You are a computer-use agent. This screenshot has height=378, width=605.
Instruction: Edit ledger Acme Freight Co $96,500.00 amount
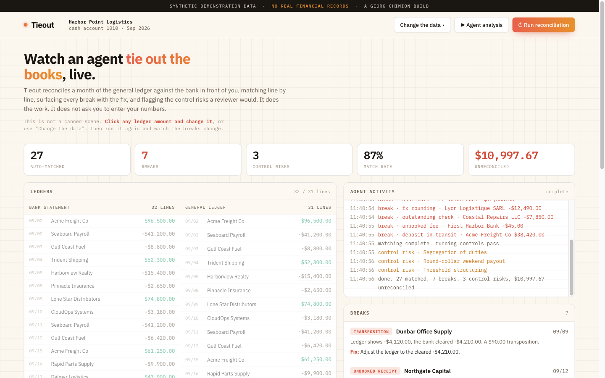316,221
